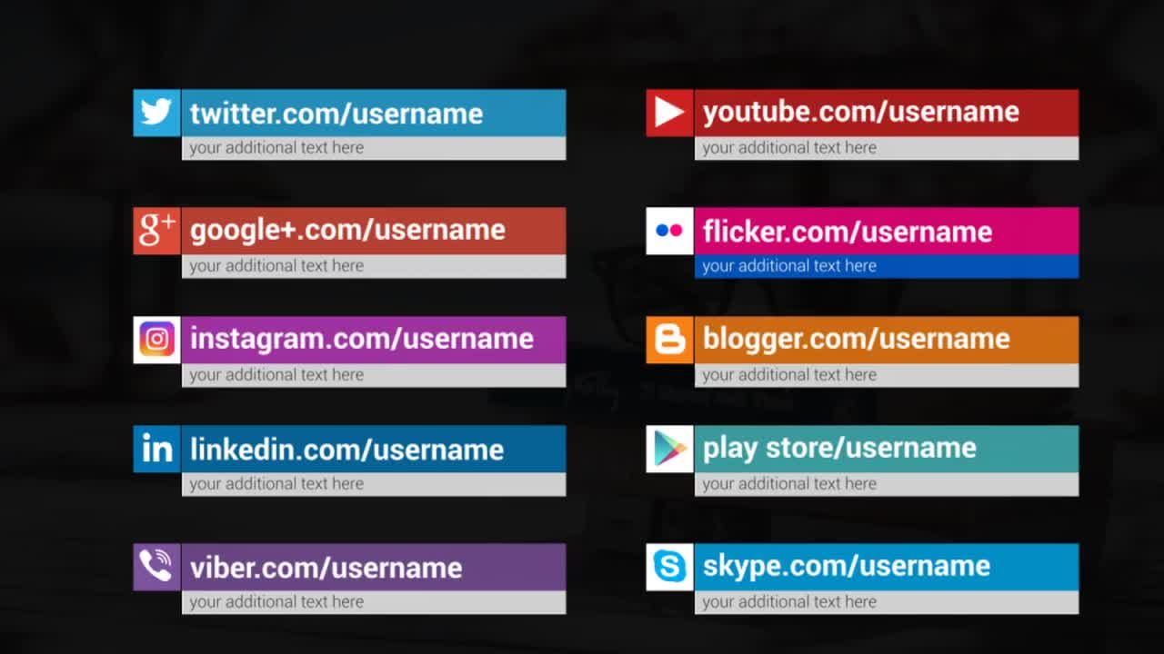Click the Google Play Store icon
This screenshot has width=1164, height=654.
click(x=669, y=449)
